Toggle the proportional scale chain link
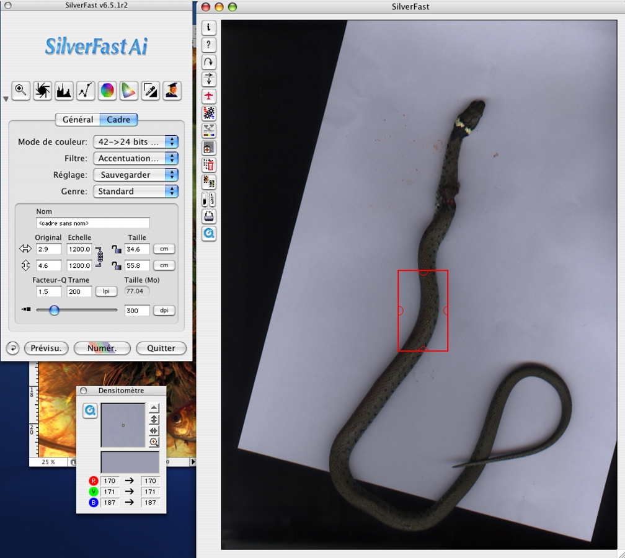The width and height of the screenshot is (625, 558). point(99,257)
